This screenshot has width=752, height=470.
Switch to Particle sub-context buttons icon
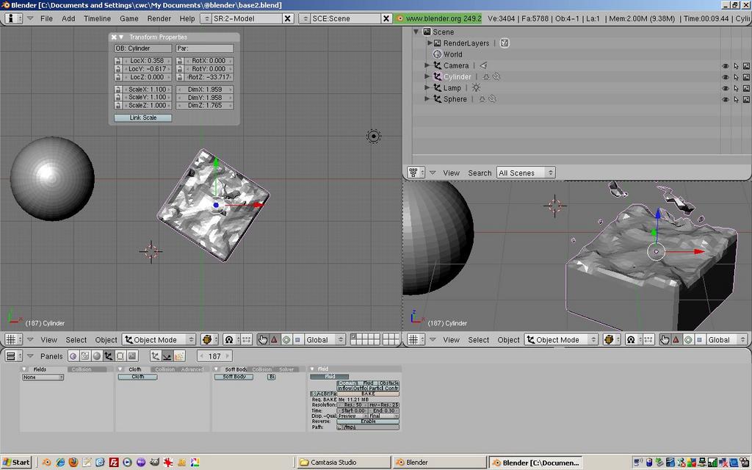click(x=179, y=356)
